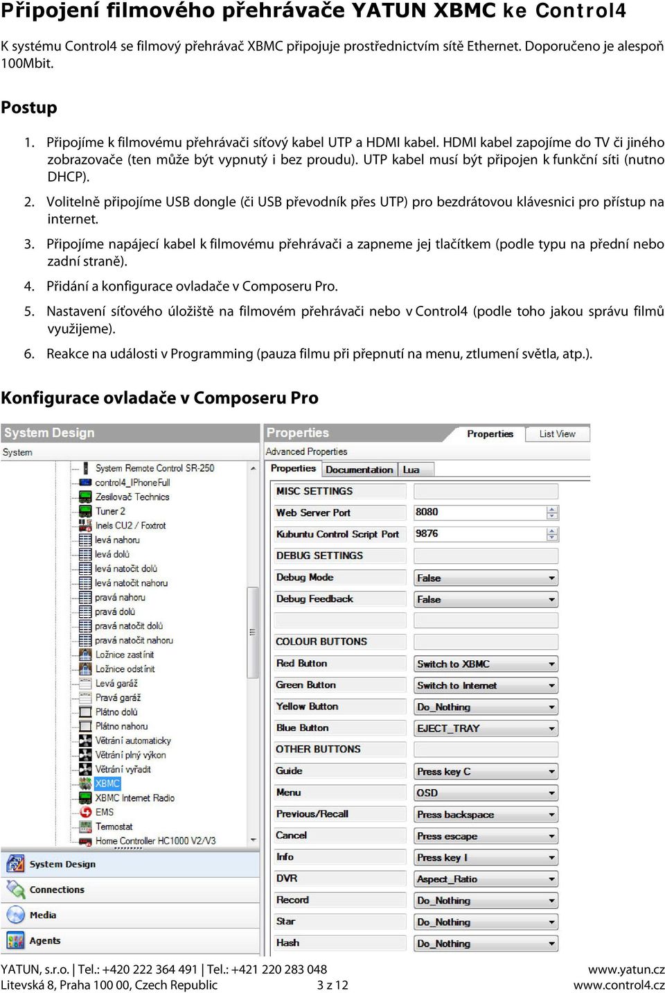Click the control4_IPhoneFull device icon
The height and width of the screenshot is (993, 665).
pyautogui.click(x=85, y=483)
